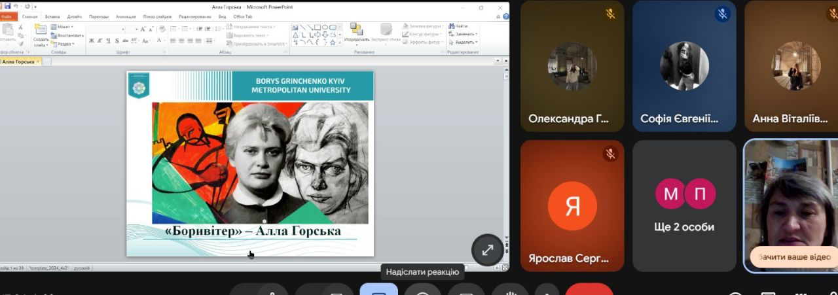
Task: Align text left in paragraph group
Action: tap(173, 41)
